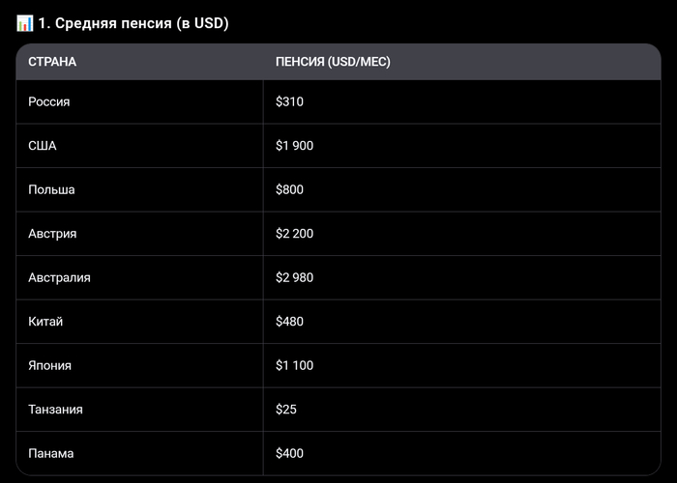This screenshot has height=483, width=677.
Task: Select the 'Польша' country cell
Action: (52, 189)
